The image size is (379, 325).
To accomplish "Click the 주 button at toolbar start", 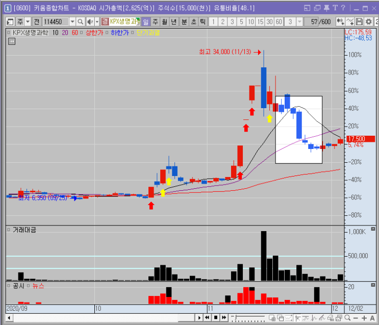I will (20, 22).
